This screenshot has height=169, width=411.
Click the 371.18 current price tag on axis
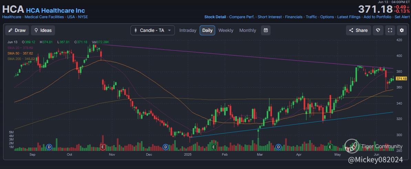point(401,79)
